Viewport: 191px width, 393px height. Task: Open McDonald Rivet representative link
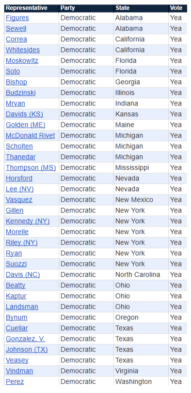(x=30, y=136)
